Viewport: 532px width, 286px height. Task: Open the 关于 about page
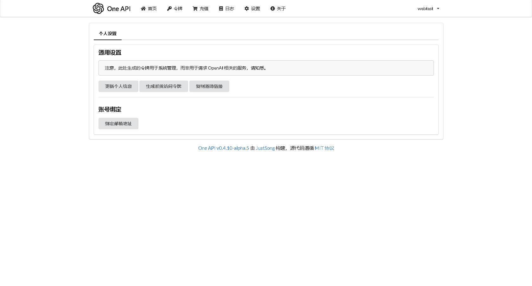278,9
